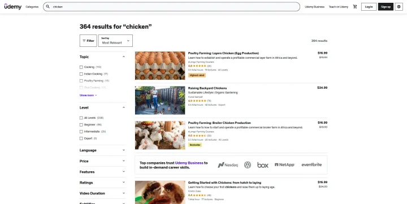Open the Sort by Most Relevant dropdown
Screen dimensions: 407x204
coord(115,41)
